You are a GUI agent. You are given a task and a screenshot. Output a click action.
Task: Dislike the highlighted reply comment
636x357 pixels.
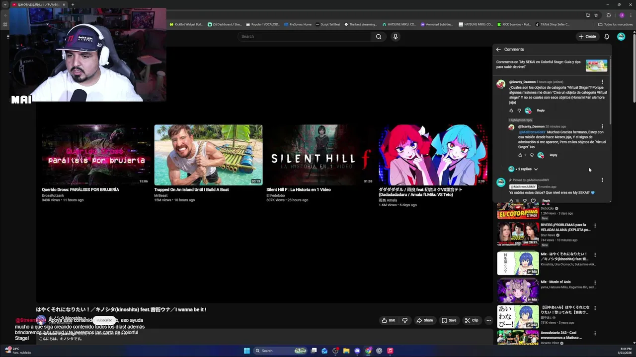(x=532, y=155)
